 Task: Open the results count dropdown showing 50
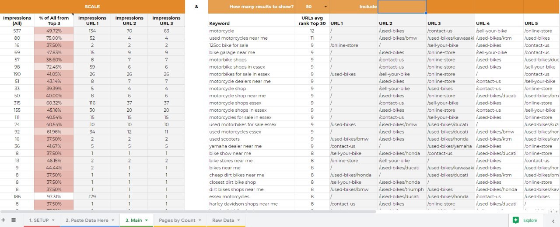click(x=325, y=7)
